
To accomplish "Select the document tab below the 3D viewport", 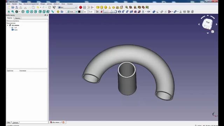I will coord(57,122).
